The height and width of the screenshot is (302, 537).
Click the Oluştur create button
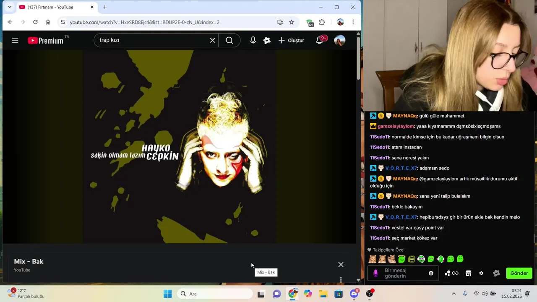[x=291, y=40]
